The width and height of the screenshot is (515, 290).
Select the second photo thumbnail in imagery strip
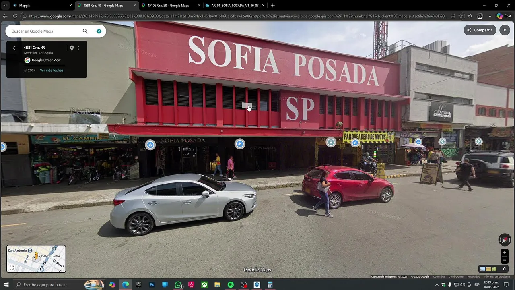[488, 269]
